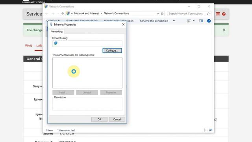Click the Network Connections address bar icon
This screenshot has width=252, height=142.
point(68,13)
